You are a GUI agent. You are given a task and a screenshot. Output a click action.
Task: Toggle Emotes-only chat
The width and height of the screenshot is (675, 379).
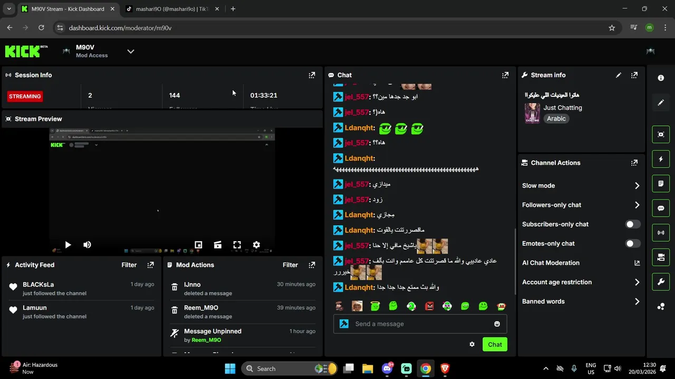(x=633, y=244)
